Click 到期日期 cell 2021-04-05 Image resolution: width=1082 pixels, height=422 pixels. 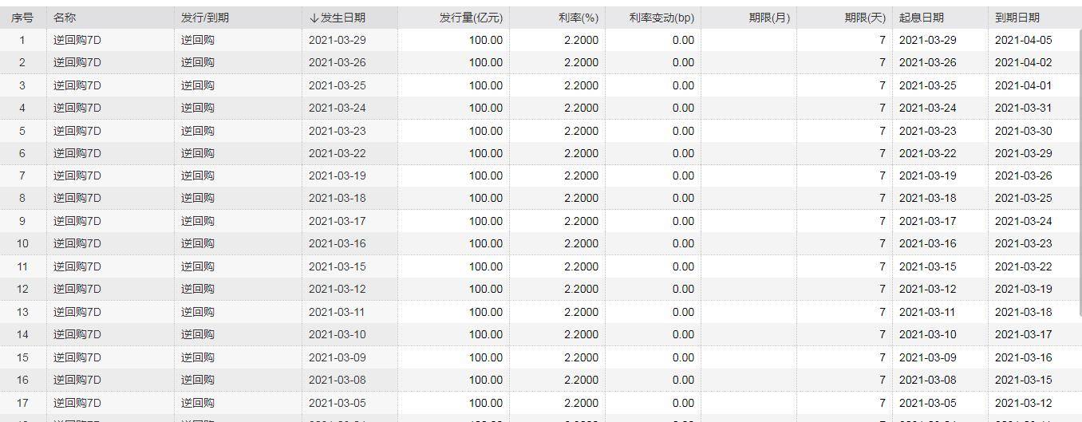(1024, 40)
